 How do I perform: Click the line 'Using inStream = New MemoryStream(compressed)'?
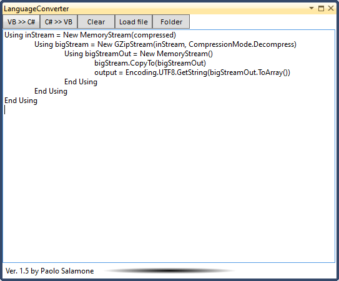point(90,35)
